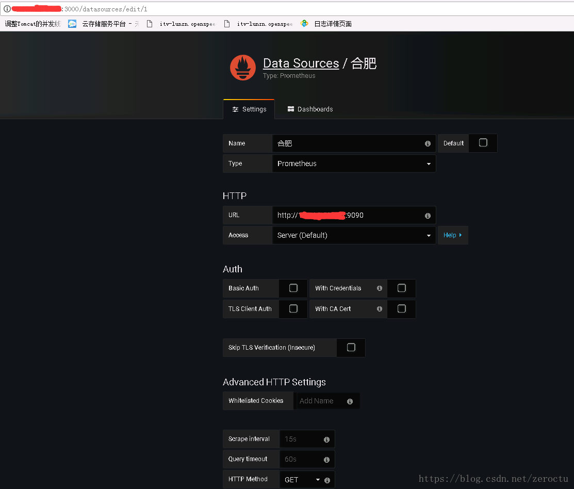Open the Type Prometheus dropdown
The image size is (574, 489).
coord(354,164)
